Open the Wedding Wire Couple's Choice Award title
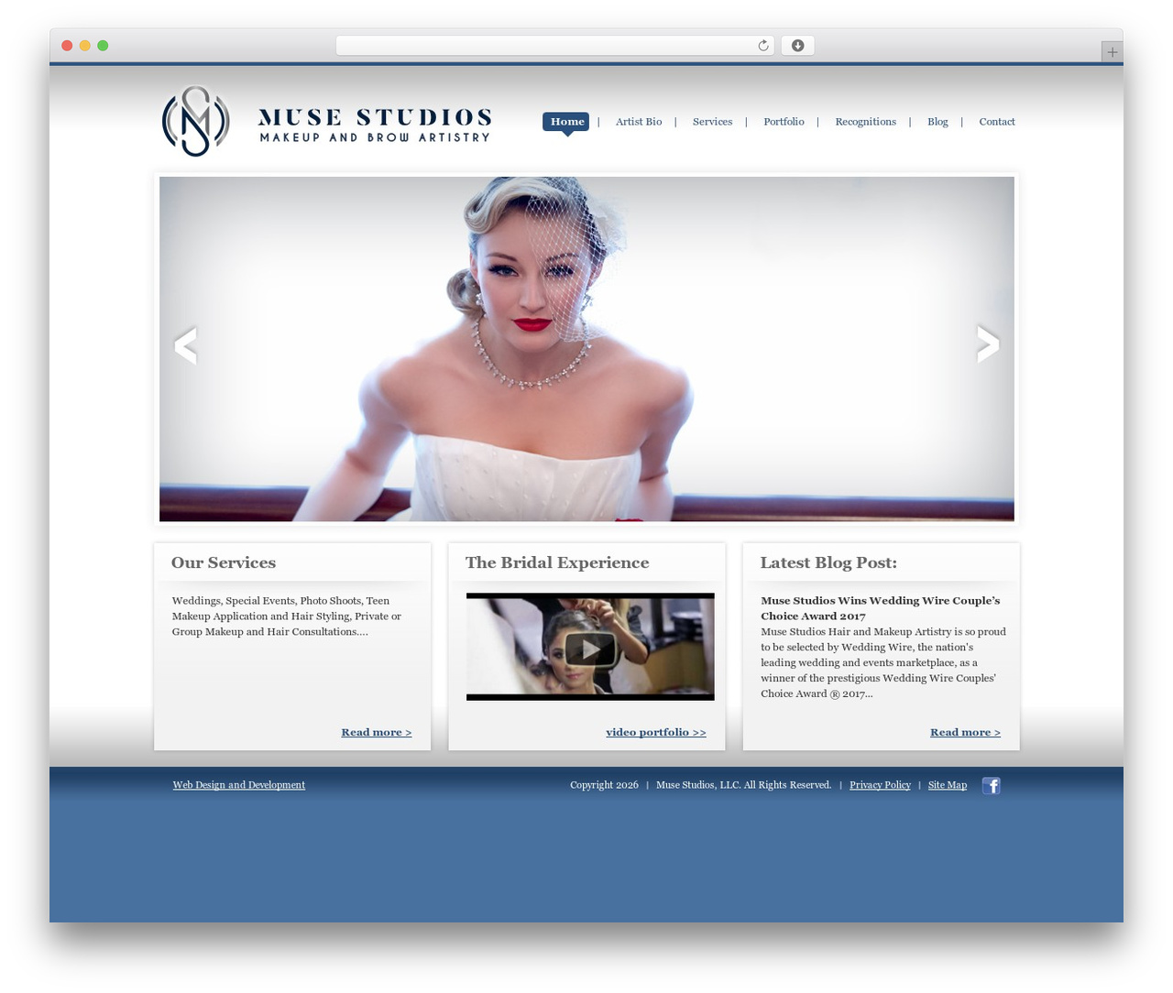The width and height of the screenshot is (1173, 993). pos(880,608)
